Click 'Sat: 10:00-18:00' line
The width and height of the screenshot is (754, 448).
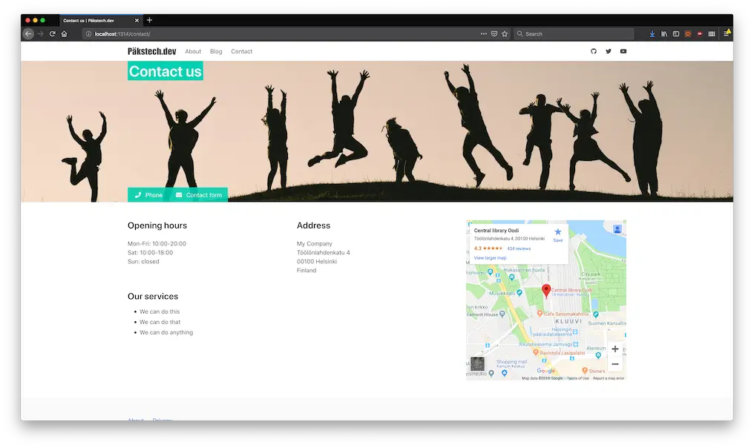point(150,252)
